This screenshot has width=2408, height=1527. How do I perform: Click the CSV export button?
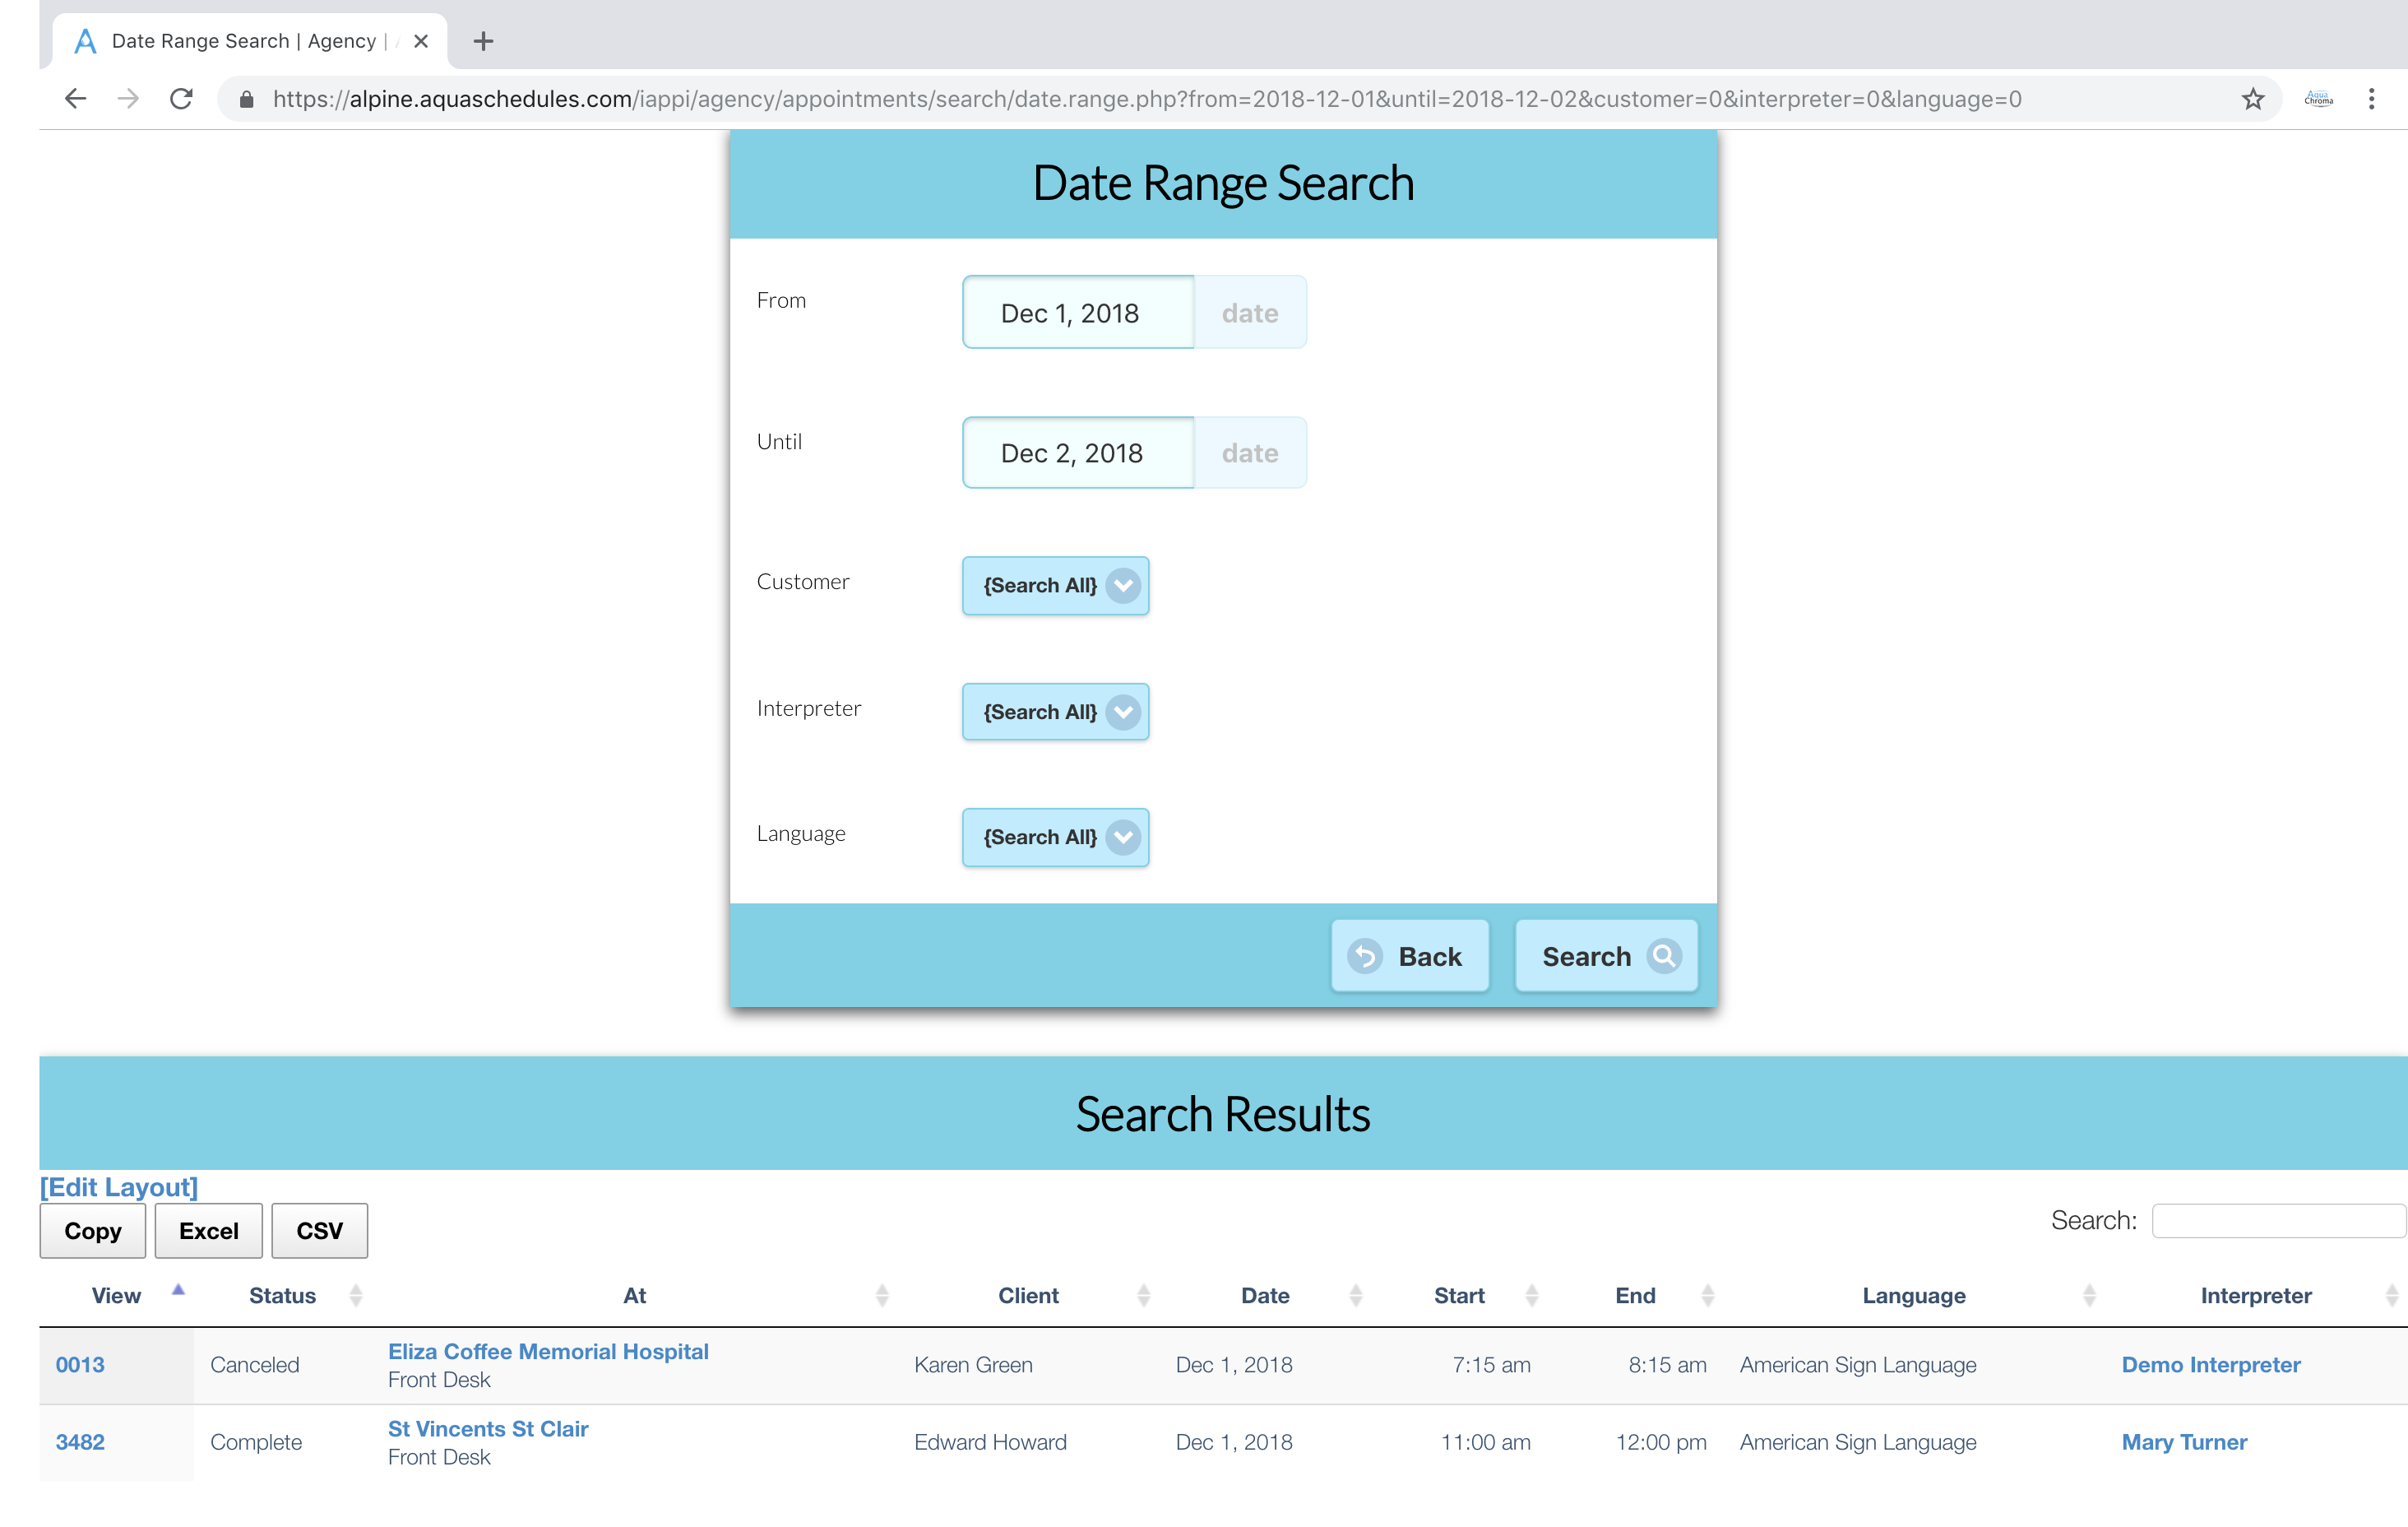[x=319, y=1230]
